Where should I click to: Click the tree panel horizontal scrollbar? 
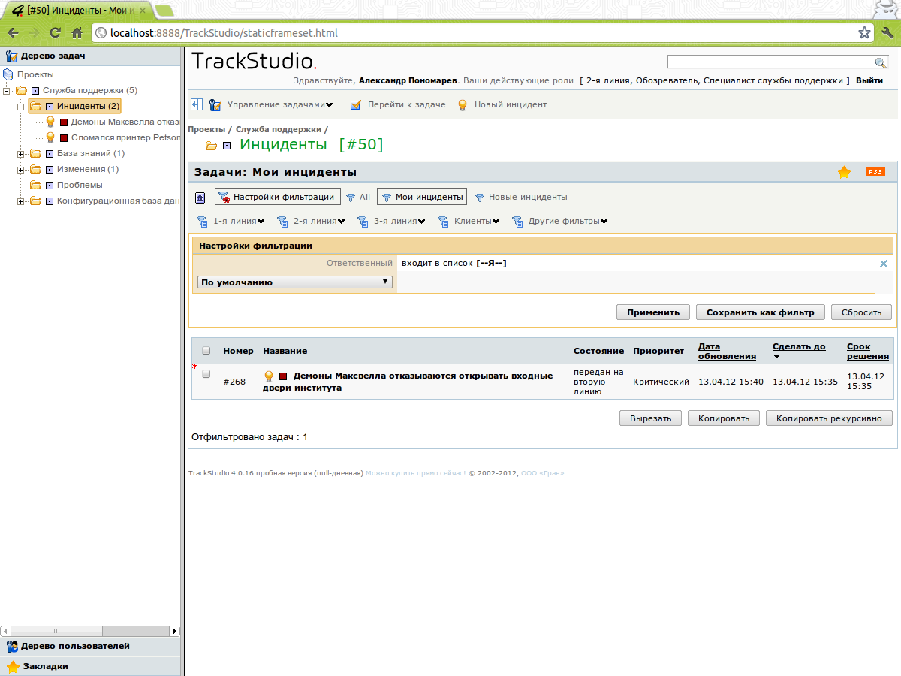tap(90, 632)
